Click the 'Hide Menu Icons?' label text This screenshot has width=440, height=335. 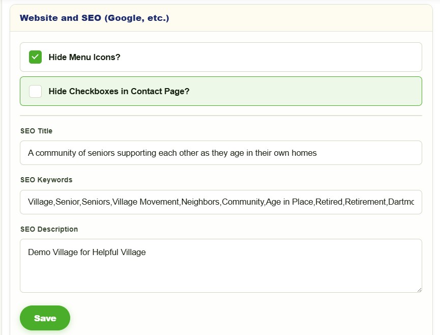(x=84, y=57)
